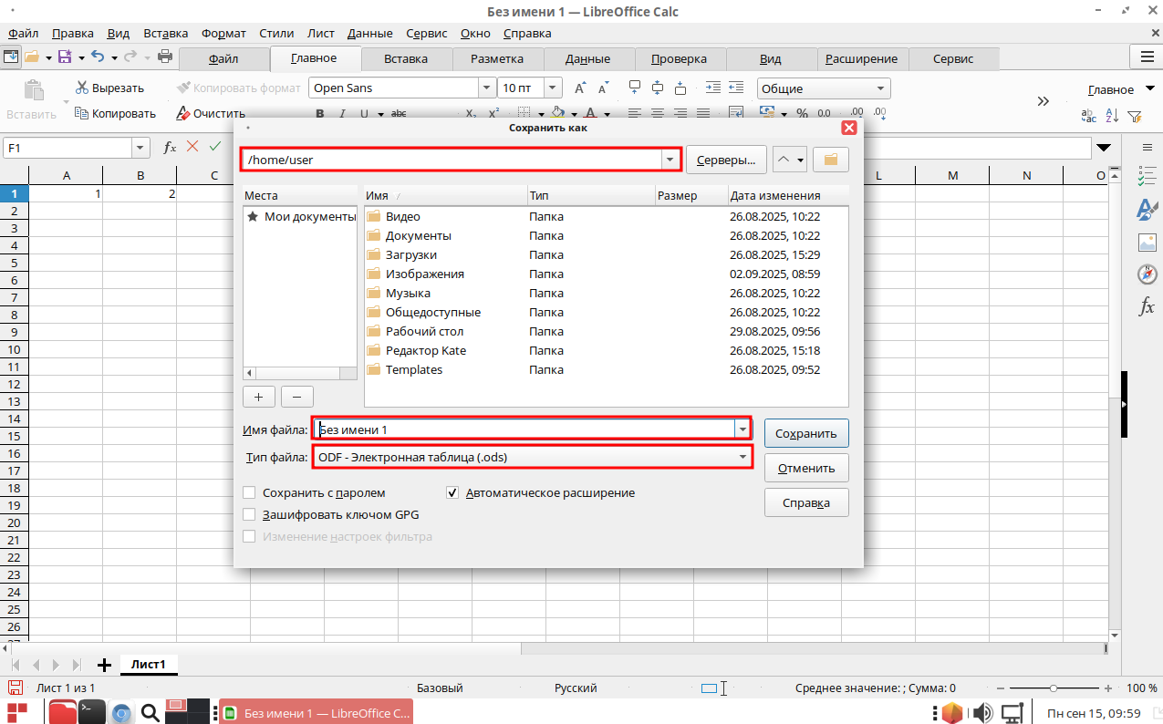The width and height of the screenshot is (1163, 724).
Task: Open the Navigator compass icon in sidebar
Action: (1147, 274)
